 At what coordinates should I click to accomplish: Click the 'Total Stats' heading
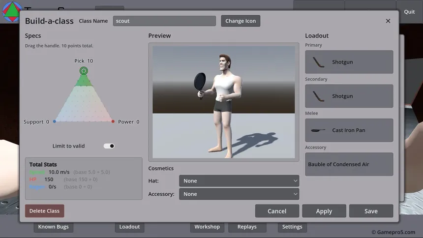pos(43,165)
